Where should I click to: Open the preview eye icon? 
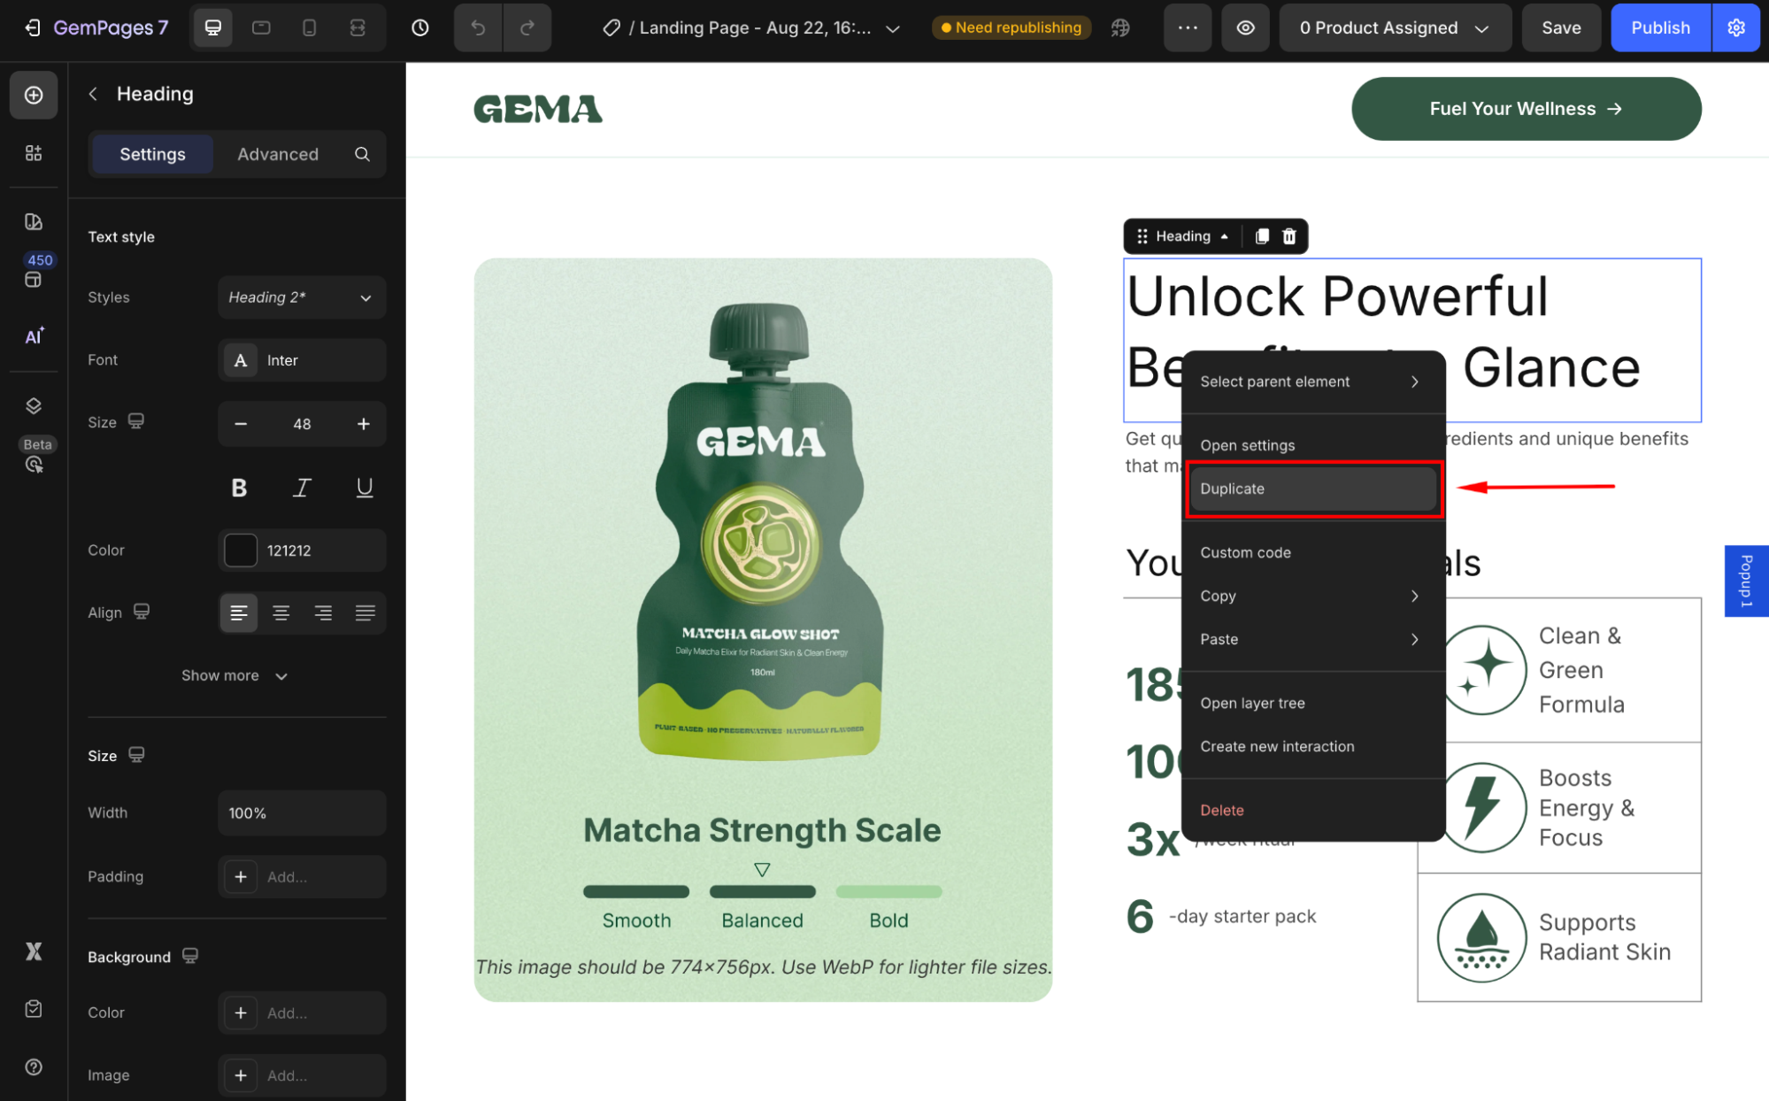coord(1245,27)
